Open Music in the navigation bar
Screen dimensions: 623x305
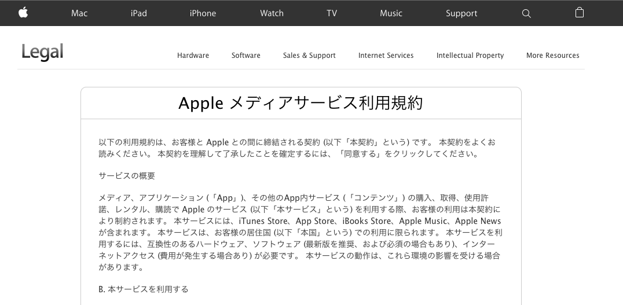point(391,13)
